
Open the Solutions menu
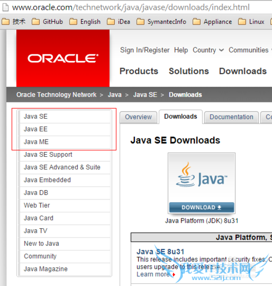click(189, 71)
